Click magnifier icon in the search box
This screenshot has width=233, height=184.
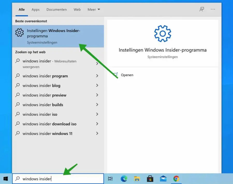pos(17,179)
